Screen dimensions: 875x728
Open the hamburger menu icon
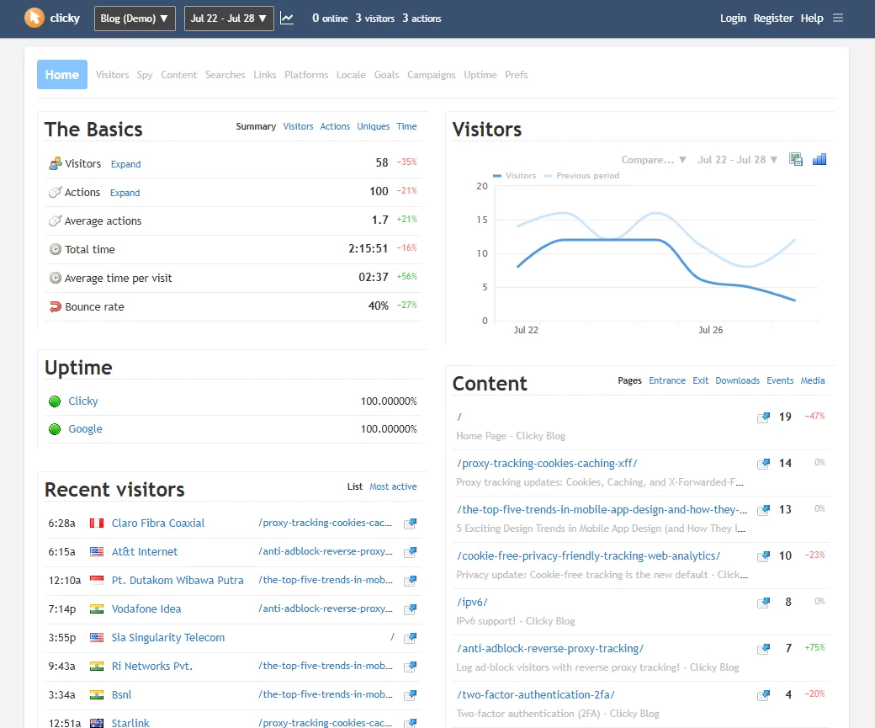point(838,19)
